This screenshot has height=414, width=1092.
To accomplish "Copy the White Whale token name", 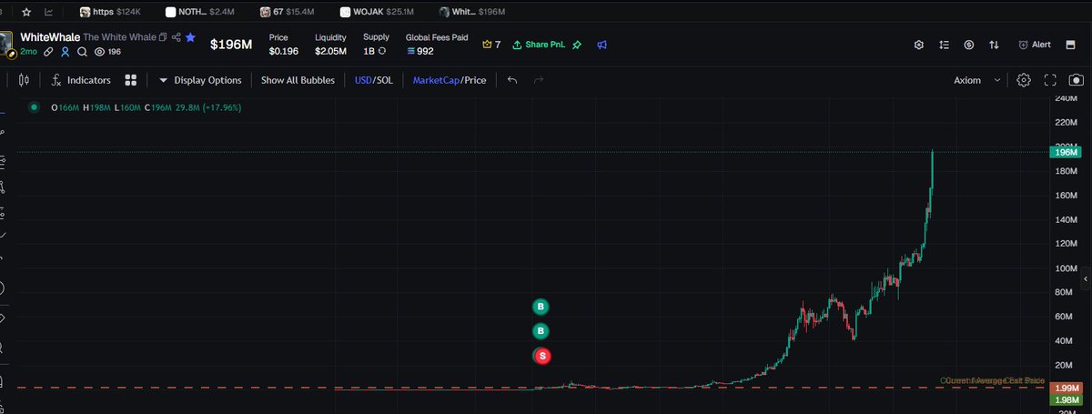I will point(163,37).
